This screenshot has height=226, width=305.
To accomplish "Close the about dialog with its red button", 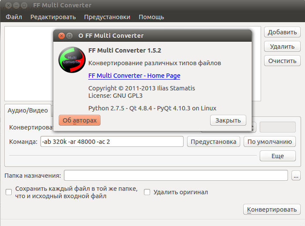I will (x=62, y=36).
